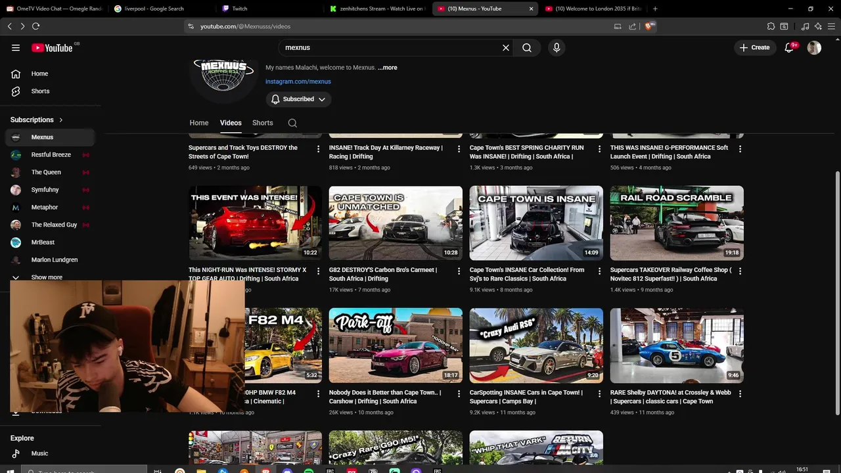Select the channel Videos tab

[231, 123]
